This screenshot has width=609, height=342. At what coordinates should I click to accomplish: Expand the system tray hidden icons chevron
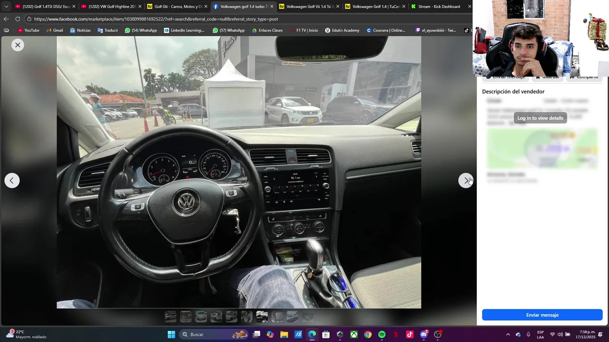508,334
